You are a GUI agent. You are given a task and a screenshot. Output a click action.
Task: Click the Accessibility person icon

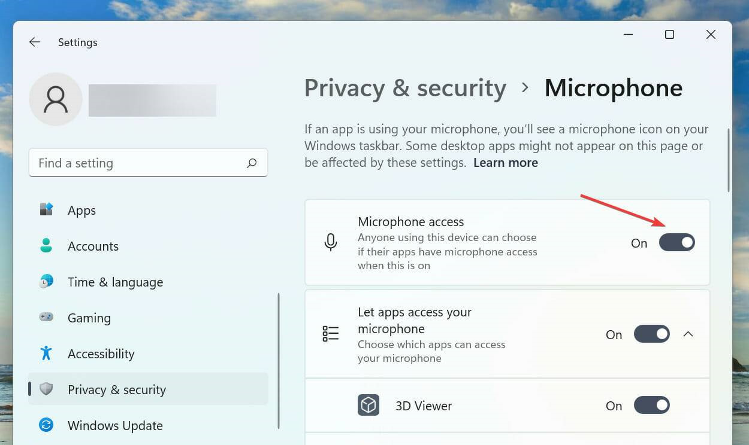click(46, 353)
